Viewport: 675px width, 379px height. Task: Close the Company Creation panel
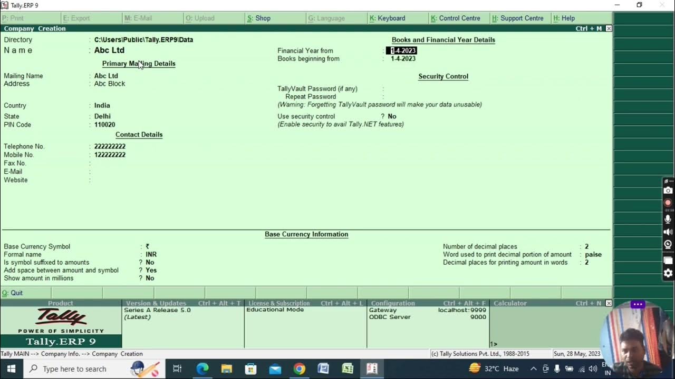click(x=609, y=28)
